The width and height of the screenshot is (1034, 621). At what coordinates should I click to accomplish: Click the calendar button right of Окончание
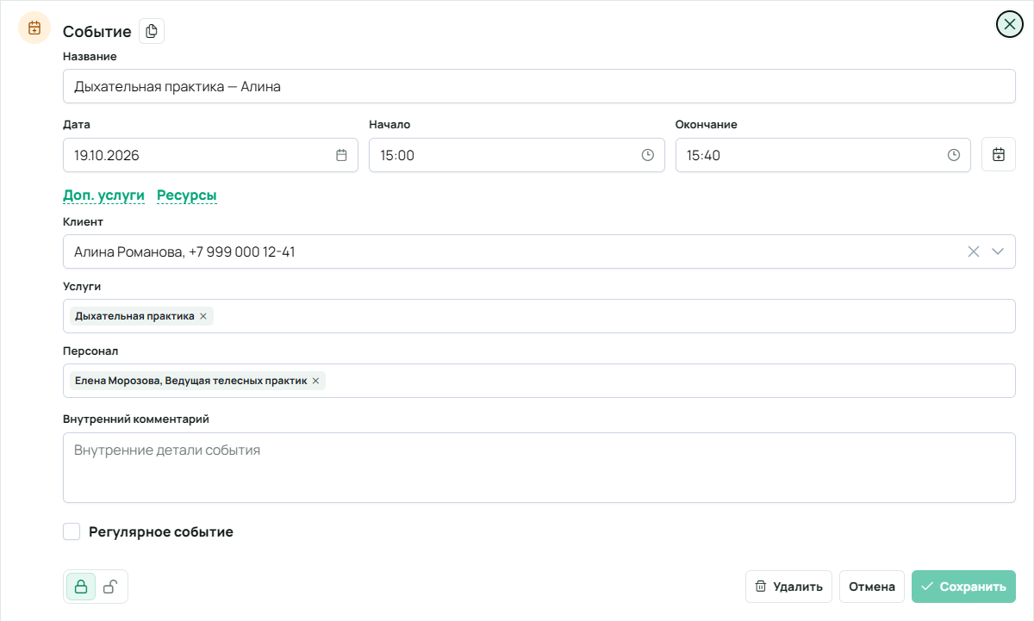[999, 155]
